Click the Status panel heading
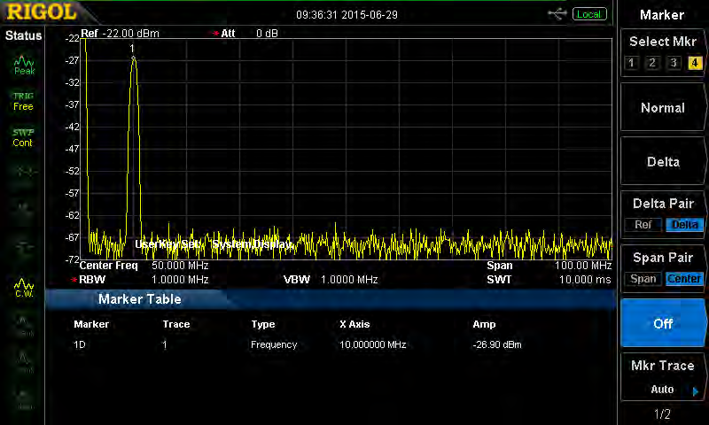This screenshot has height=425, width=709. [23, 35]
